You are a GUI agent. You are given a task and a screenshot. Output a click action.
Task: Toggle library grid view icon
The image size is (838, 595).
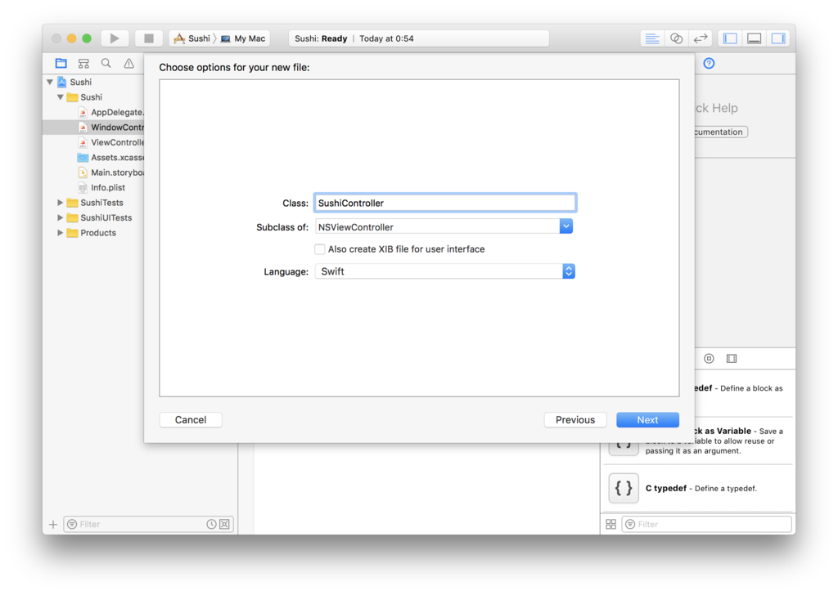tap(610, 525)
